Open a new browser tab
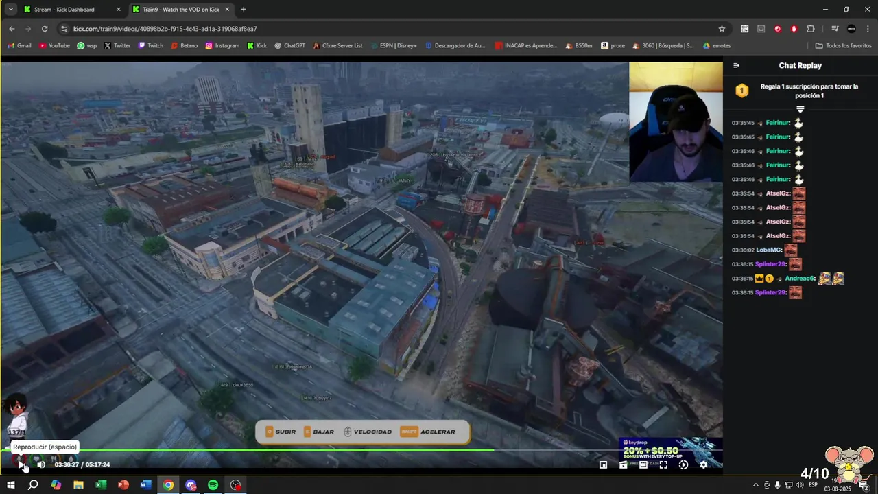Viewport: 878px width, 494px height. (244, 10)
